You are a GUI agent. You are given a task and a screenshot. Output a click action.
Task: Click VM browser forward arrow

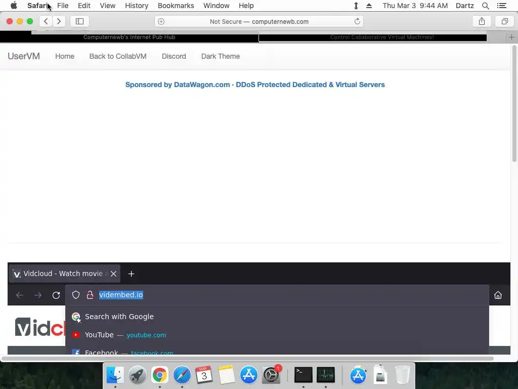point(37,295)
